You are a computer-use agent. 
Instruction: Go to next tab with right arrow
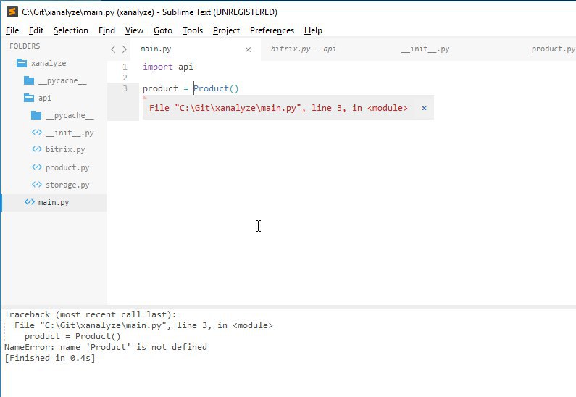tap(125, 49)
